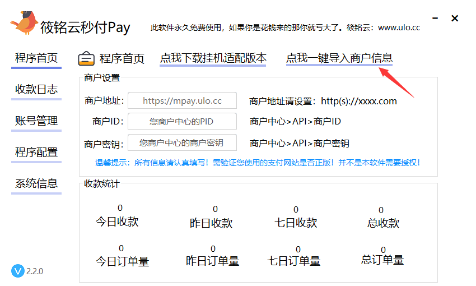The image size is (476, 286).
Task: Click the 总收款 statistic
Action: click(383, 218)
